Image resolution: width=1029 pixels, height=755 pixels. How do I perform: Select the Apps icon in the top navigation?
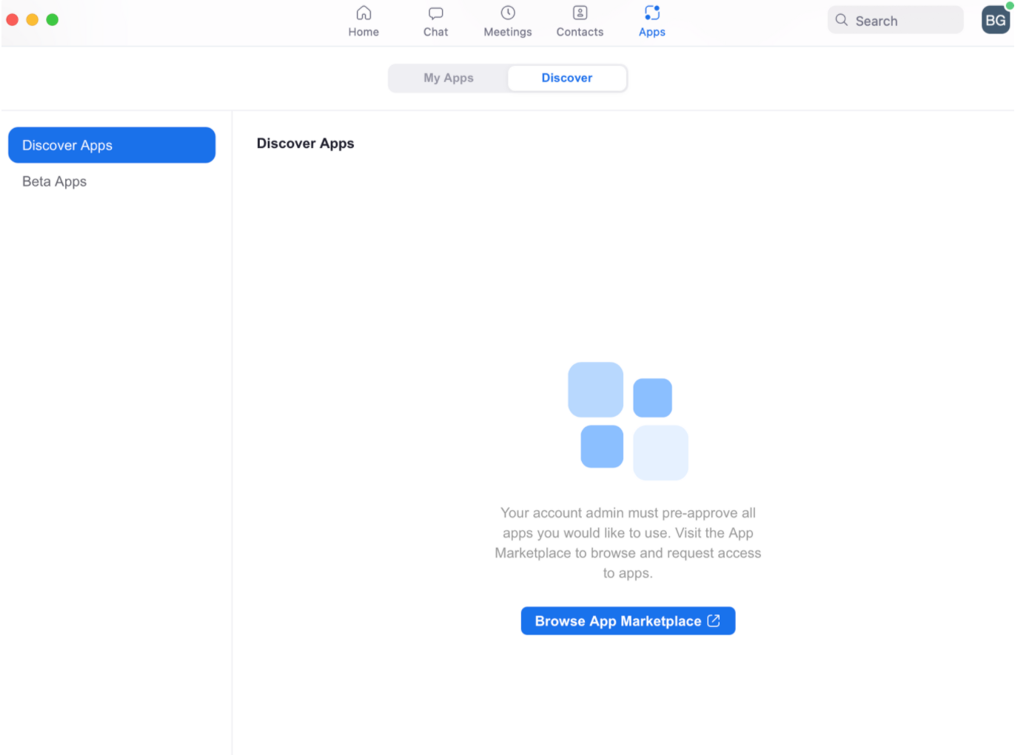click(x=651, y=13)
